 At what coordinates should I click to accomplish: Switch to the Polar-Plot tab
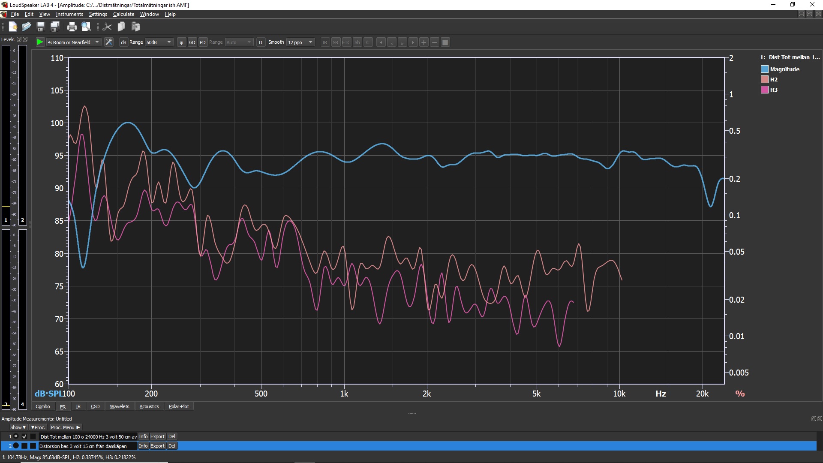click(x=179, y=406)
